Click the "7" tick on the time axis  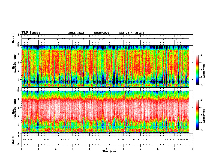[141, 149]
